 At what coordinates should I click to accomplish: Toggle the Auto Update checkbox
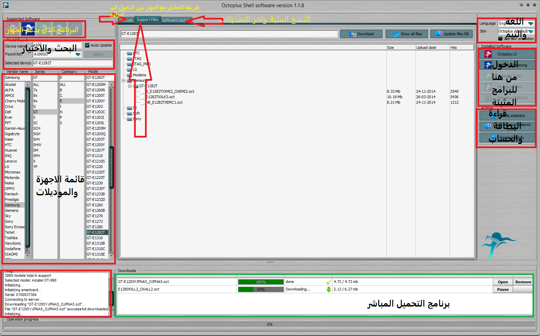point(87,45)
